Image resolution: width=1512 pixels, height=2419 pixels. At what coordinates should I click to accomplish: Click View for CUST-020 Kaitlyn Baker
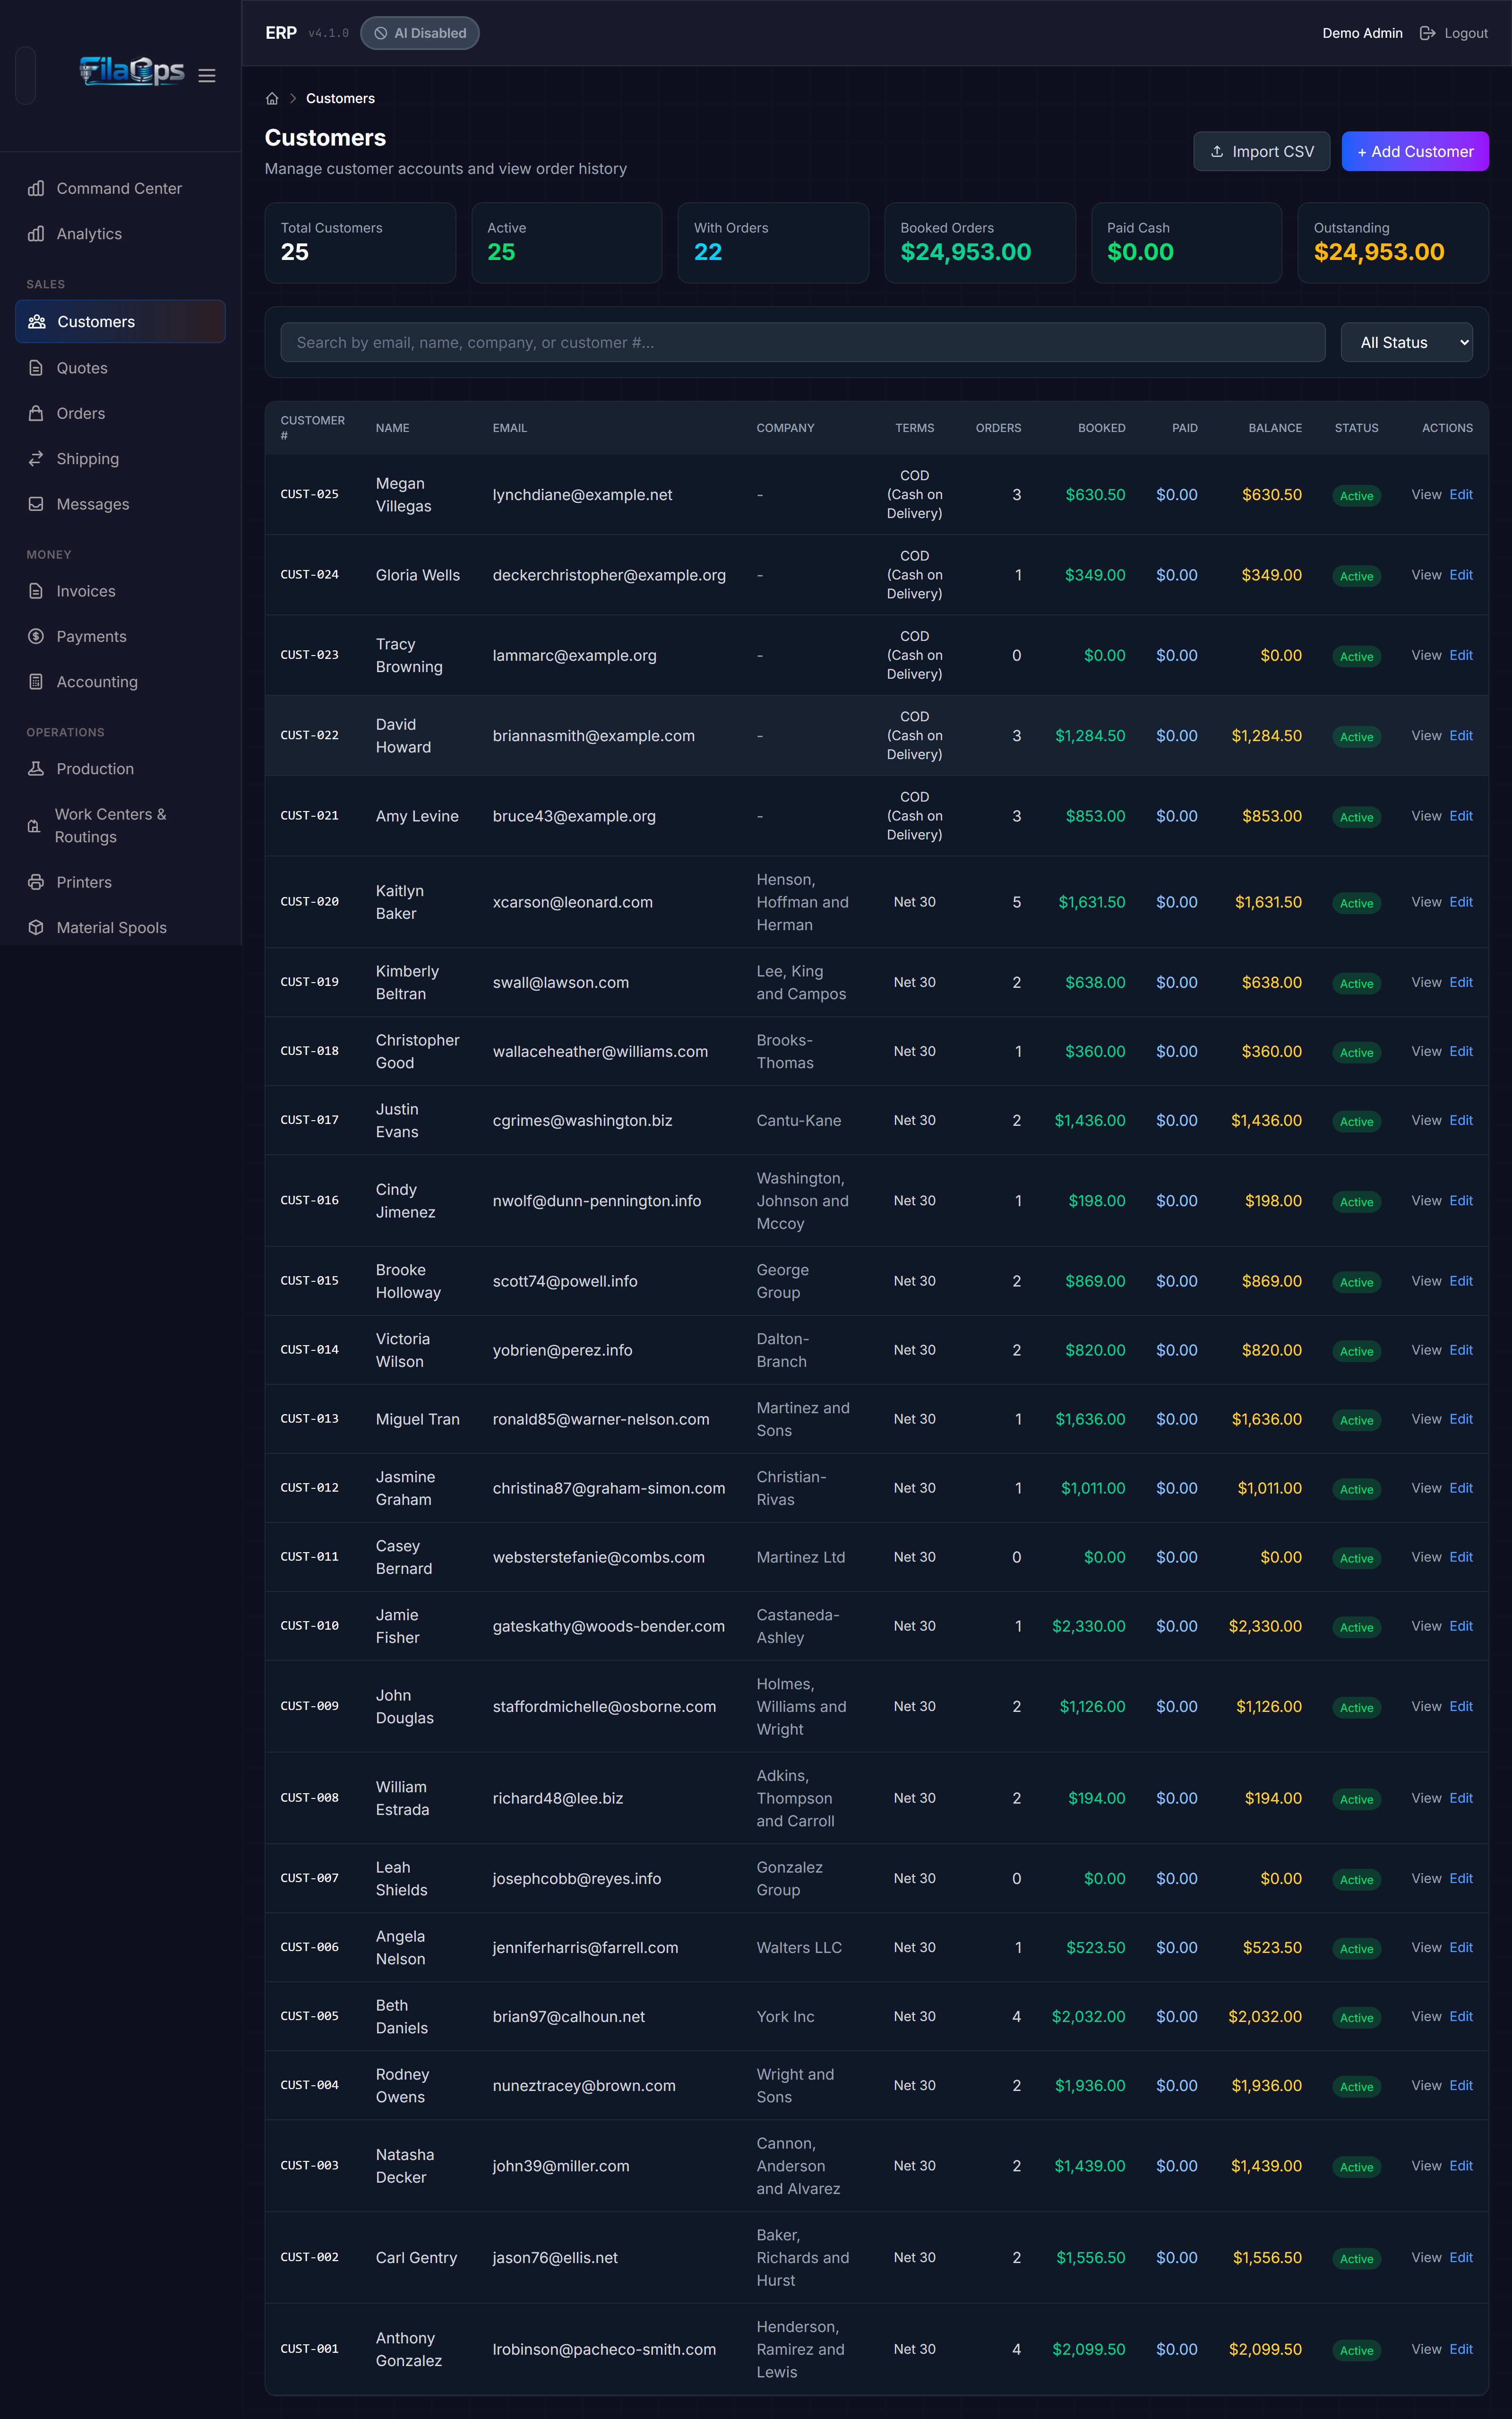pyautogui.click(x=1425, y=902)
